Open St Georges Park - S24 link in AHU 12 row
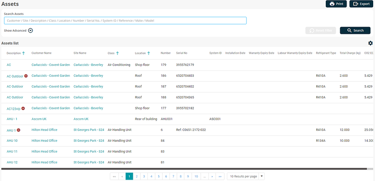This screenshot has height=181, width=375. pos(89,162)
